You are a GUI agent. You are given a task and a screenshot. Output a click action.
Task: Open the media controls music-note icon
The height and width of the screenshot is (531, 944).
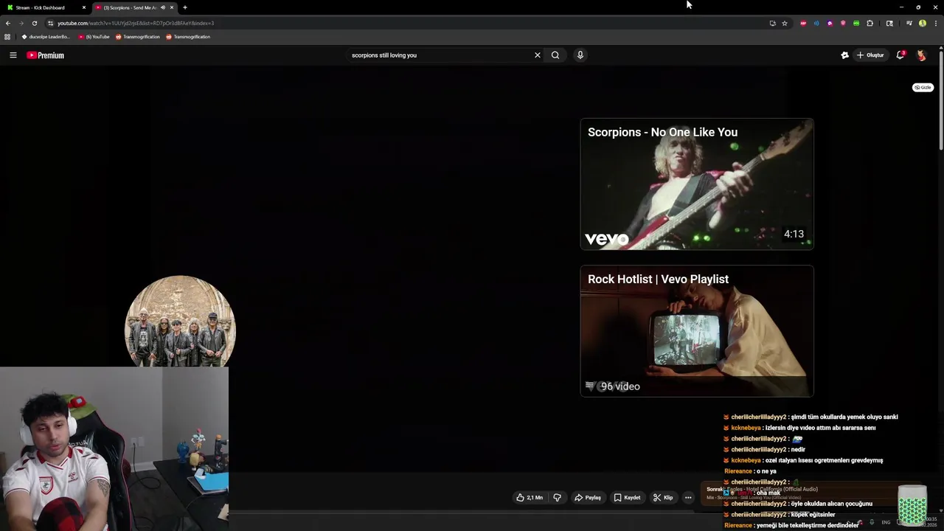[909, 23]
